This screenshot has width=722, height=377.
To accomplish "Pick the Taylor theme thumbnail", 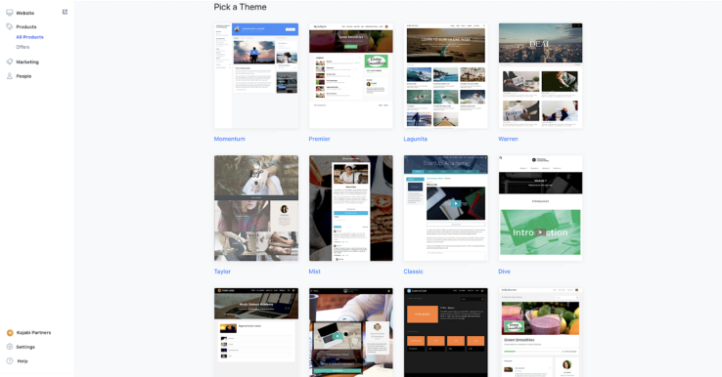I will click(256, 208).
